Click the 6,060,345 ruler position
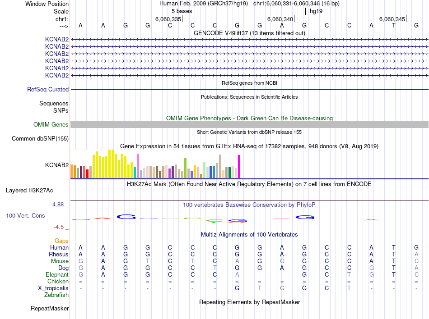 point(392,19)
